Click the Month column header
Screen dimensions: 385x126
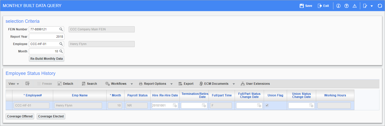point(115,95)
